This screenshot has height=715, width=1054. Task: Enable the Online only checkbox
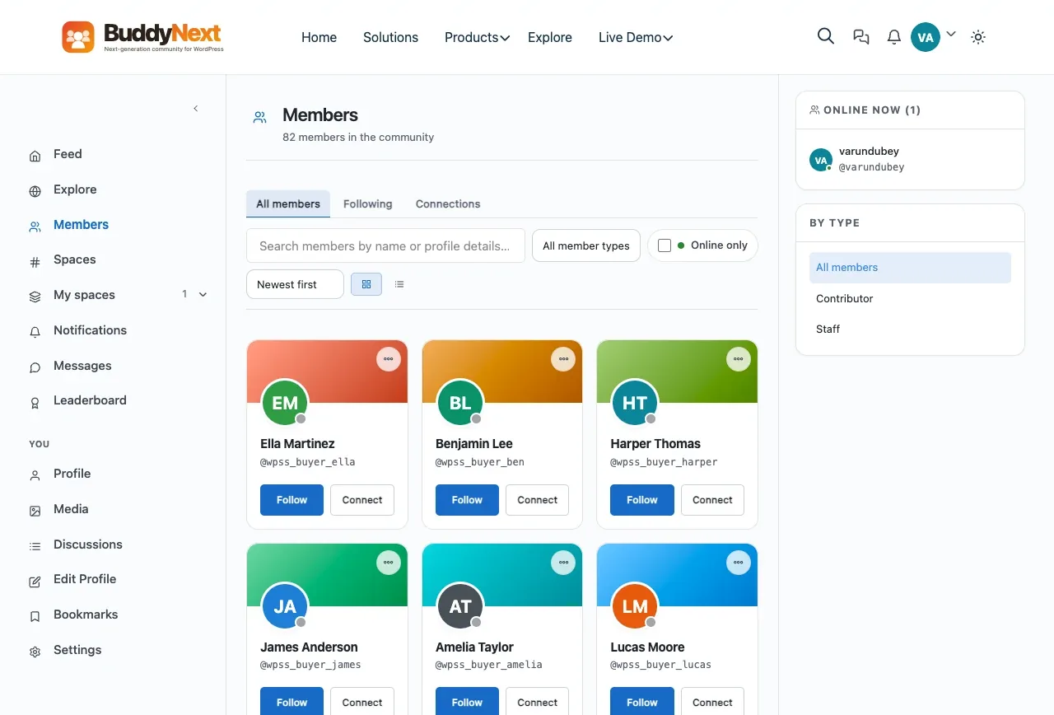click(665, 245)
